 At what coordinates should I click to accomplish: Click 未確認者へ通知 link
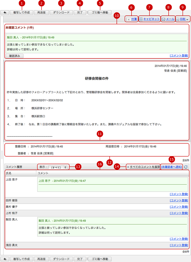click(x=171, y=167)
